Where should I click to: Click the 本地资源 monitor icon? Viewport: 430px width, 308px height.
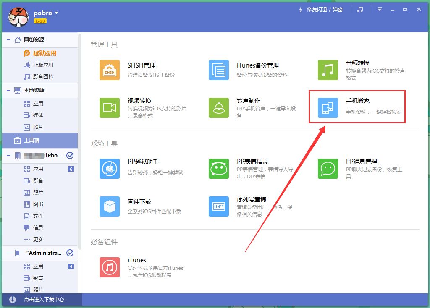pyautogui.click(x=18, y=90)
